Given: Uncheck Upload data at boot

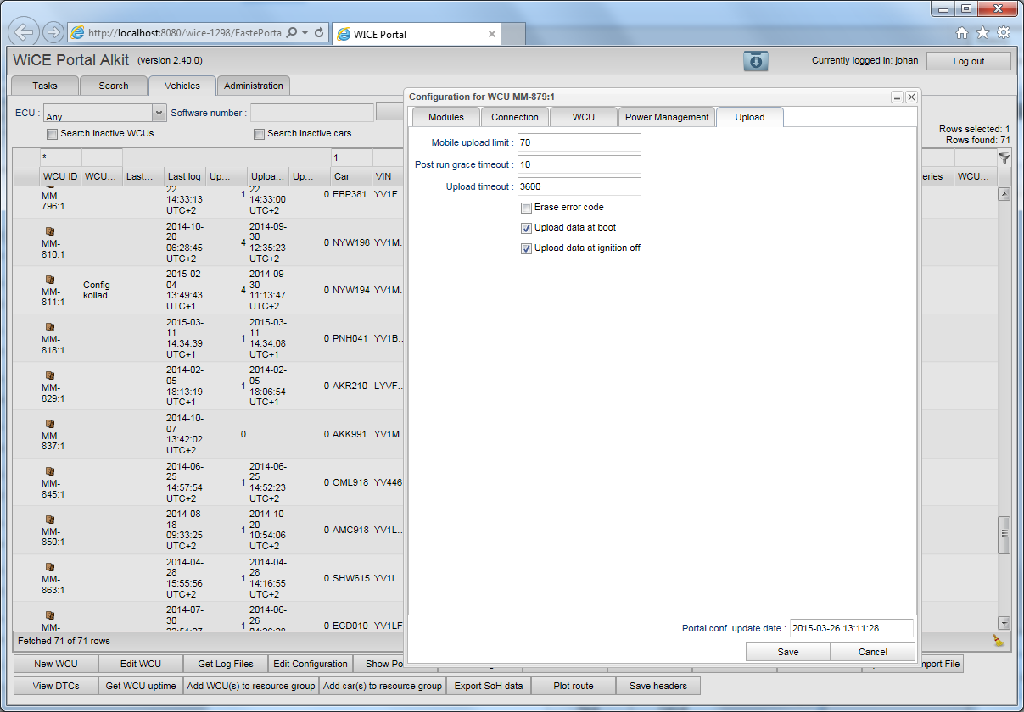Looking at the screenshot, I should pos(527,228).
